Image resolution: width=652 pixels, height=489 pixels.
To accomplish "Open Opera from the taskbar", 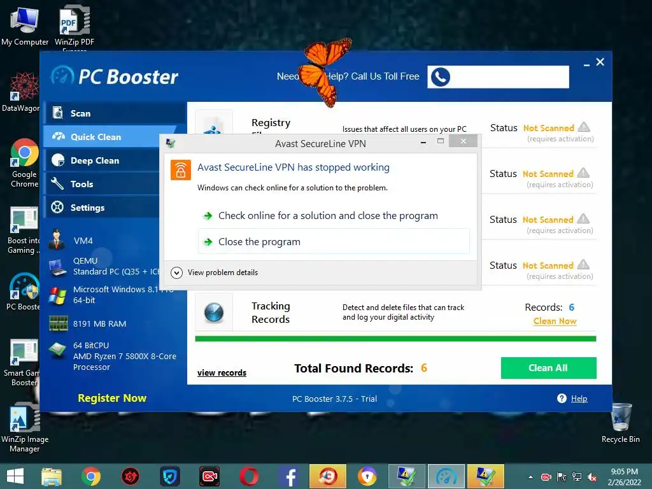I will click(249, 476).
